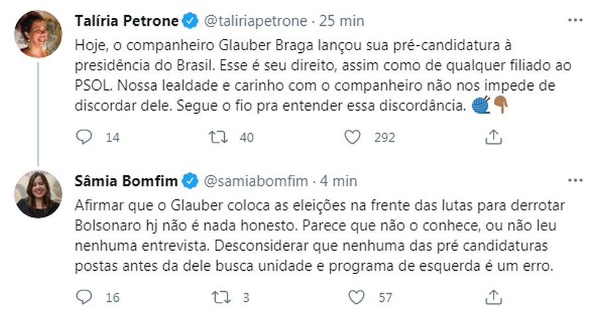Open more options on Talíria's tweet
This screenshot has width=597, height=317.
(574, 21)
